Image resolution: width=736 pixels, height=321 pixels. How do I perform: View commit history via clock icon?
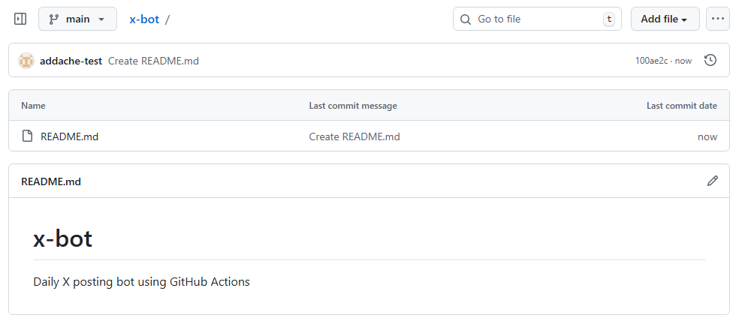tap(710, 60)
